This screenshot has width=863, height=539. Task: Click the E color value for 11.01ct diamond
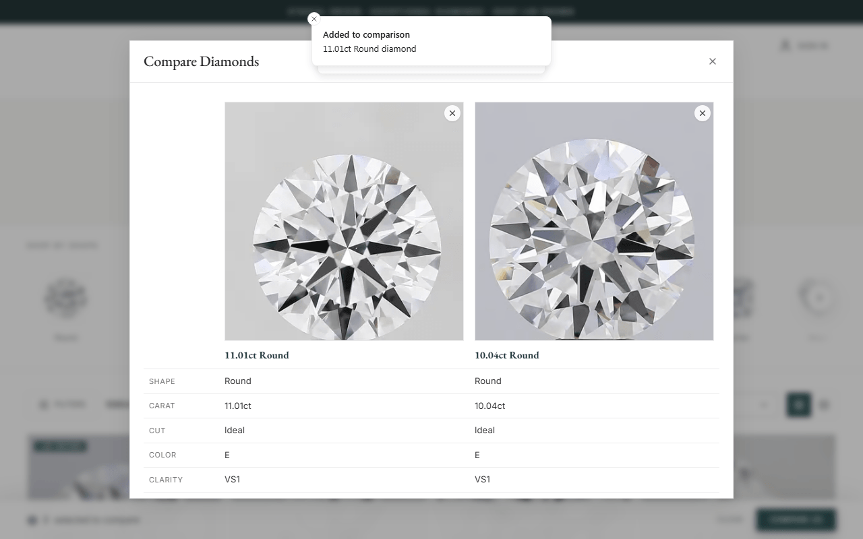click(227, 455)
